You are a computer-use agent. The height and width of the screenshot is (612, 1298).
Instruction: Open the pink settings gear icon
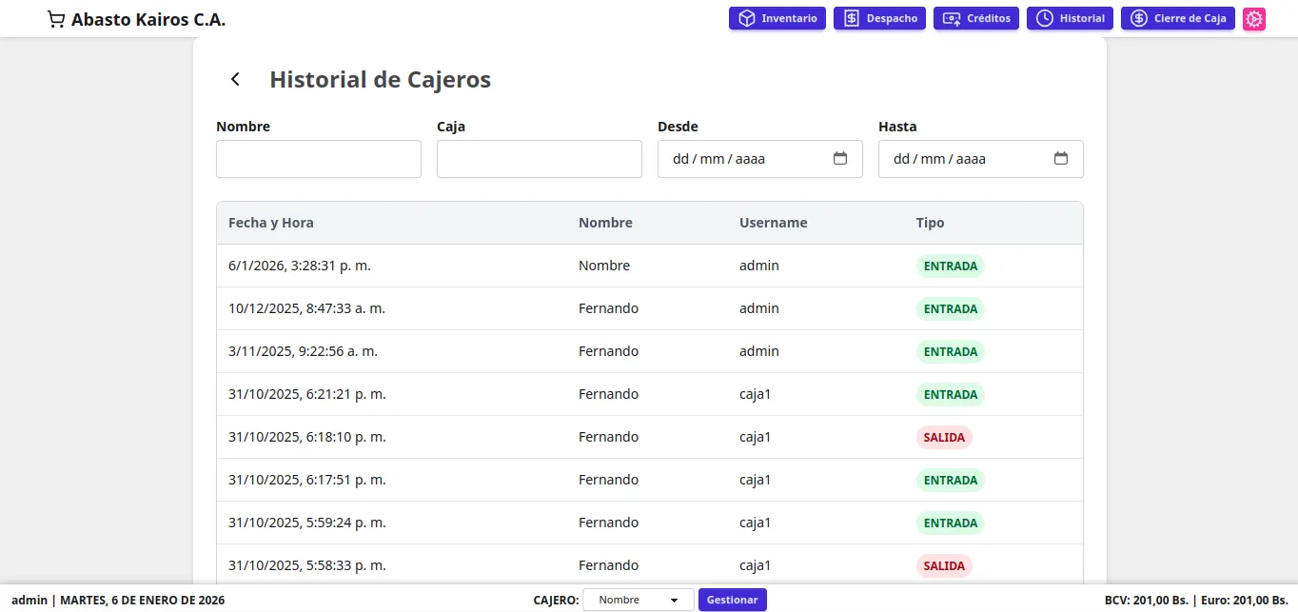[1254, 19]
